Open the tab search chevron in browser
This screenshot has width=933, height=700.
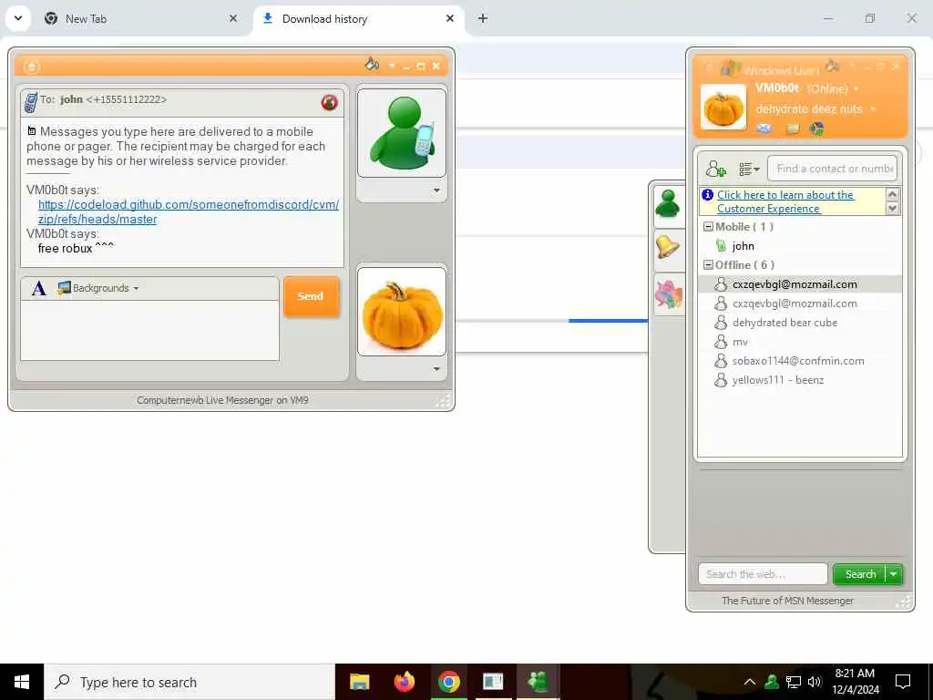point(18,18)
